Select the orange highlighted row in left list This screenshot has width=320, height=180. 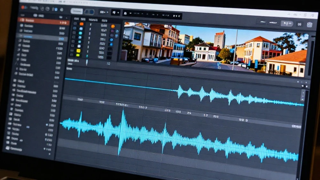pos(43,21)
